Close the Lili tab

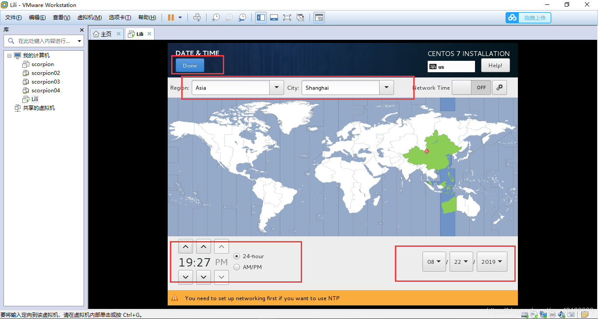pyautogui.click(x=149, y=34)
